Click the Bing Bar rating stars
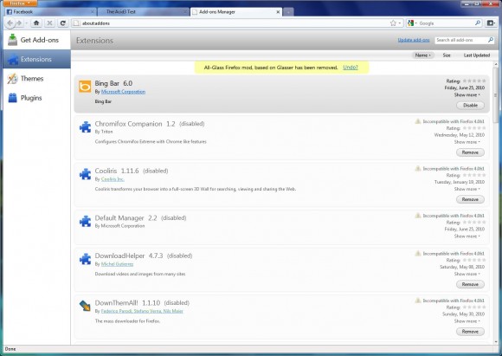 pos(474,81)
